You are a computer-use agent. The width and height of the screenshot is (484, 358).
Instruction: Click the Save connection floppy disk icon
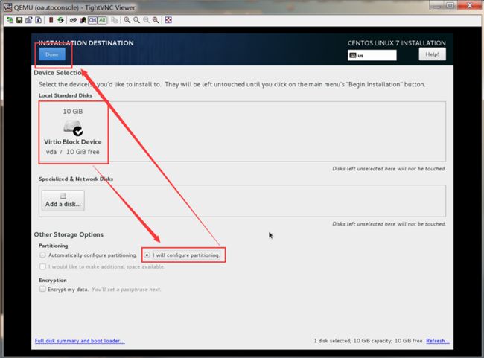(19, 20)
